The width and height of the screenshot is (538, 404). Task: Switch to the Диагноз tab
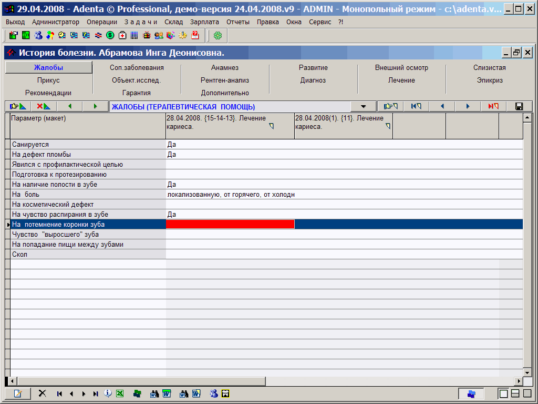click(x=313, y=80)
